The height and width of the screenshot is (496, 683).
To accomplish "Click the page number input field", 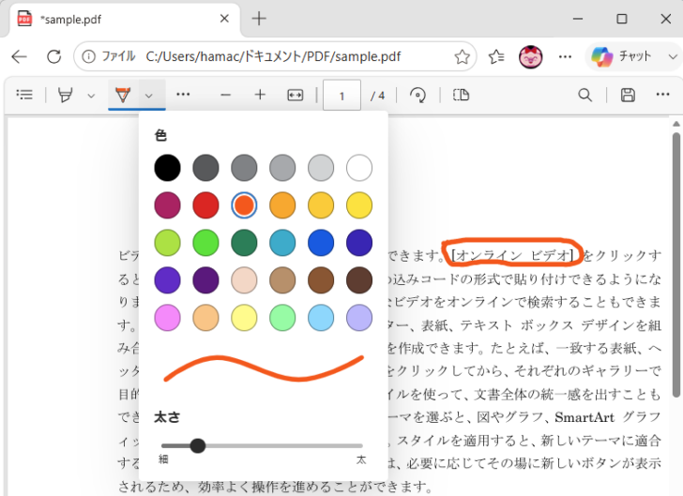I will tap(341, 96).
